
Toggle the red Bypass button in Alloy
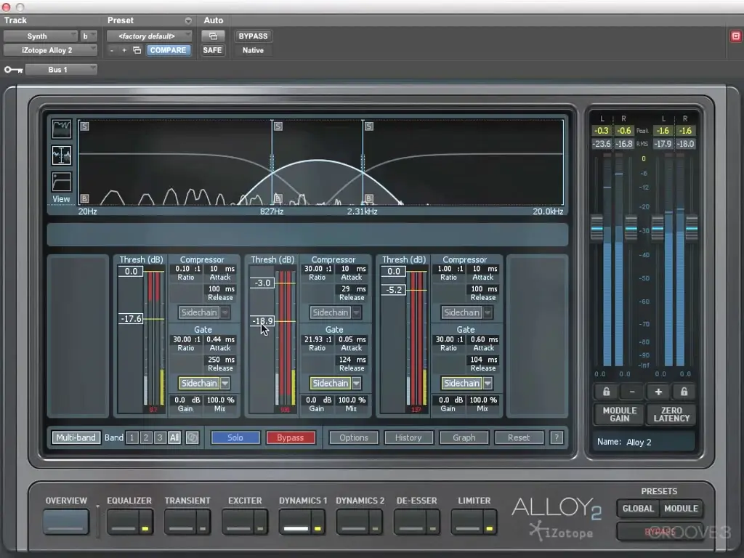pyautogui.click(x=291, y=437)
